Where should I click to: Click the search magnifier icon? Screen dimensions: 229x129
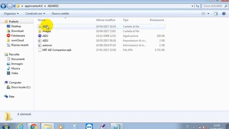226,6
